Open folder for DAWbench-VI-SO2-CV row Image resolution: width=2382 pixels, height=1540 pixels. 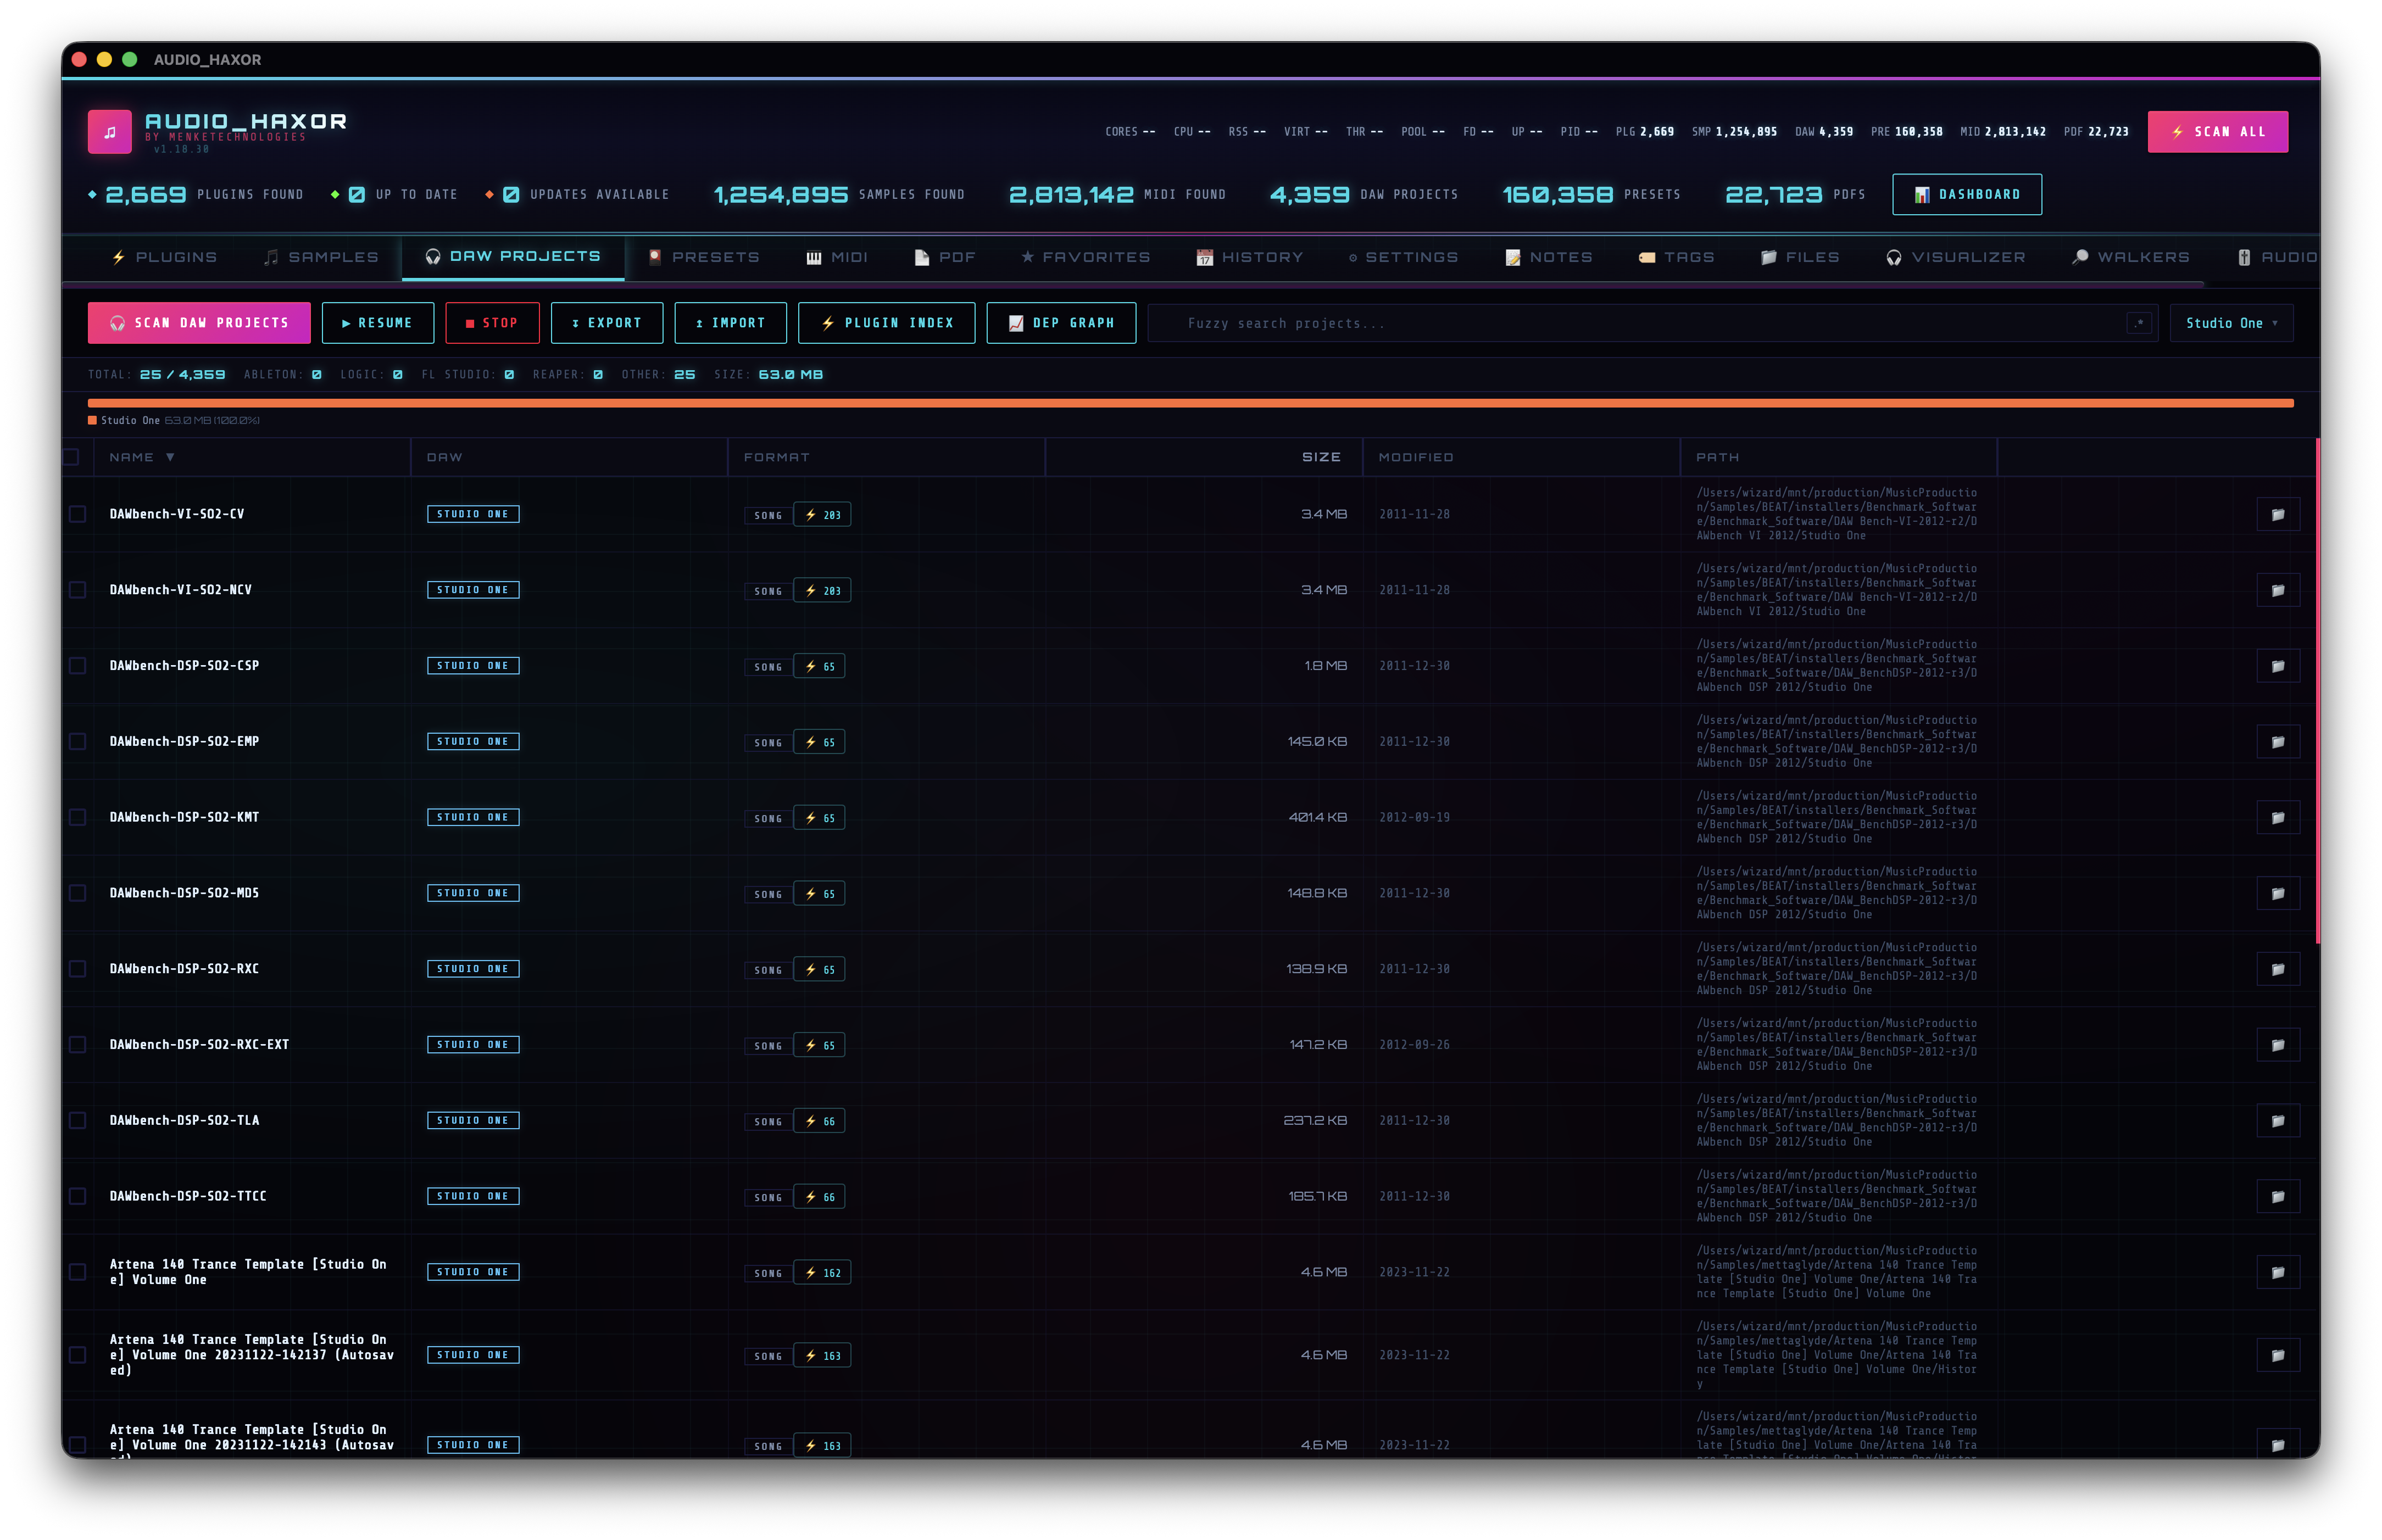coord(2277,514)
